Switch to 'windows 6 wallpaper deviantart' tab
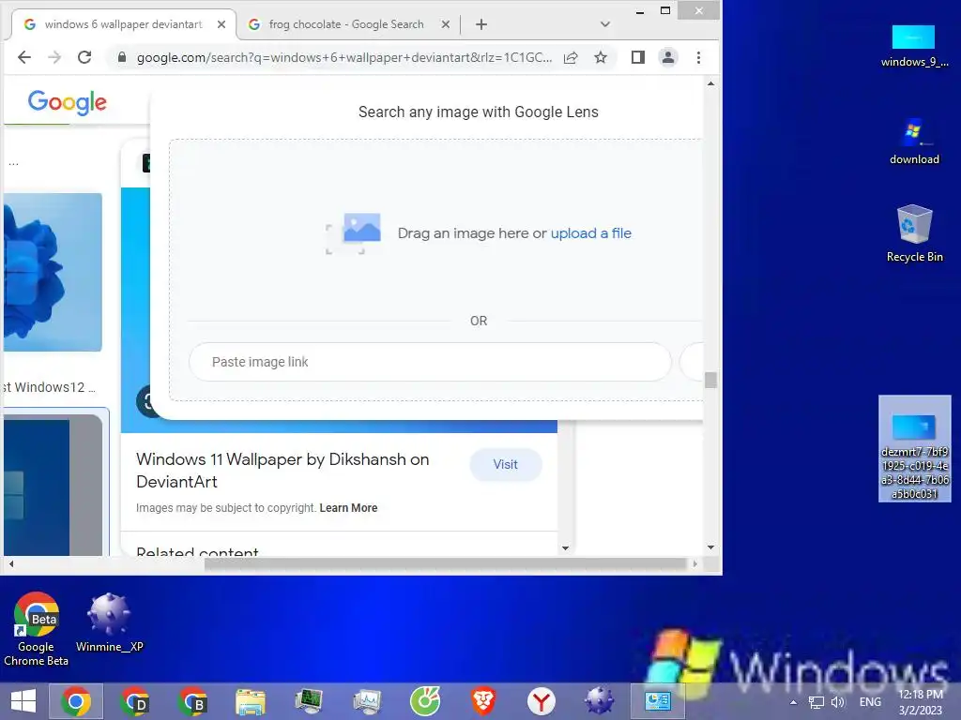This screenshot has height=720, width=961. 123,24
